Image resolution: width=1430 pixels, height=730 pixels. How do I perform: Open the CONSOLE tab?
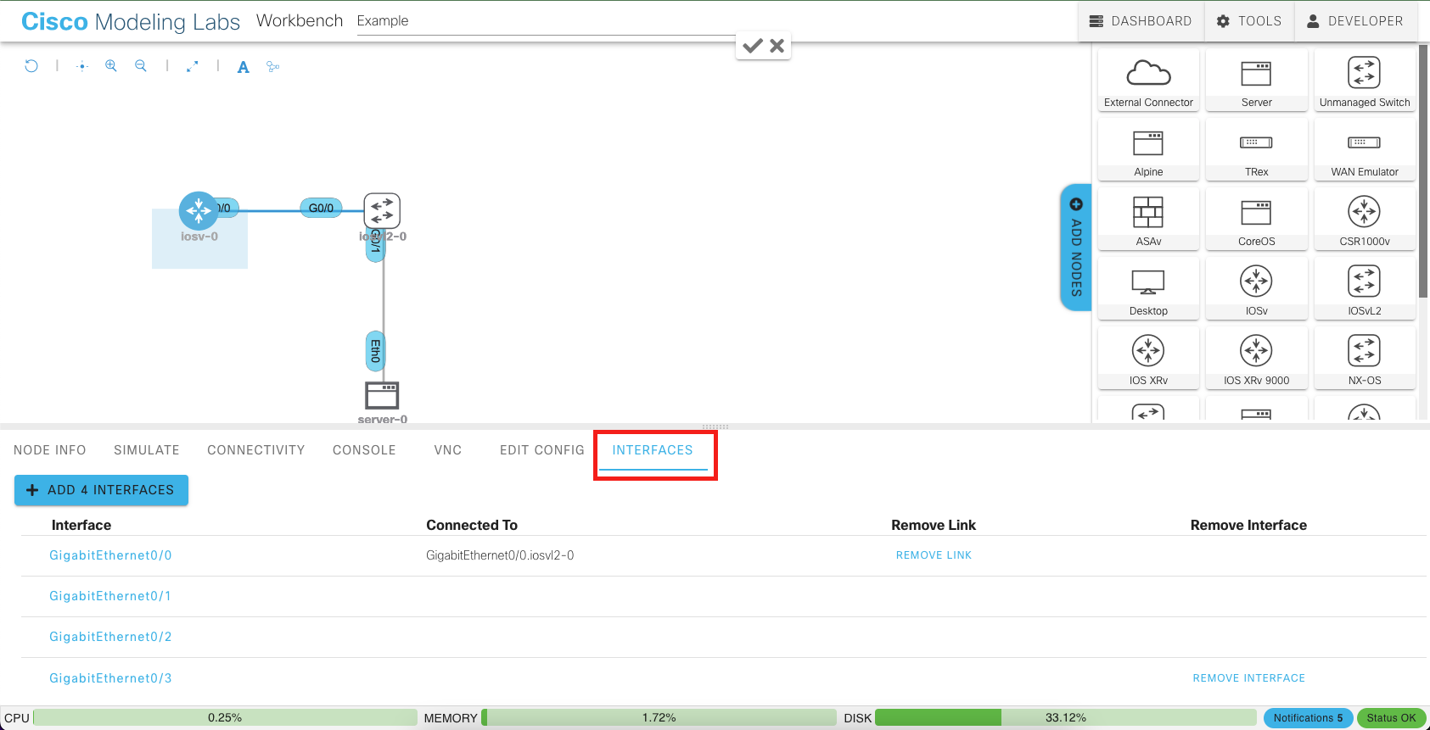click(364, 450)
